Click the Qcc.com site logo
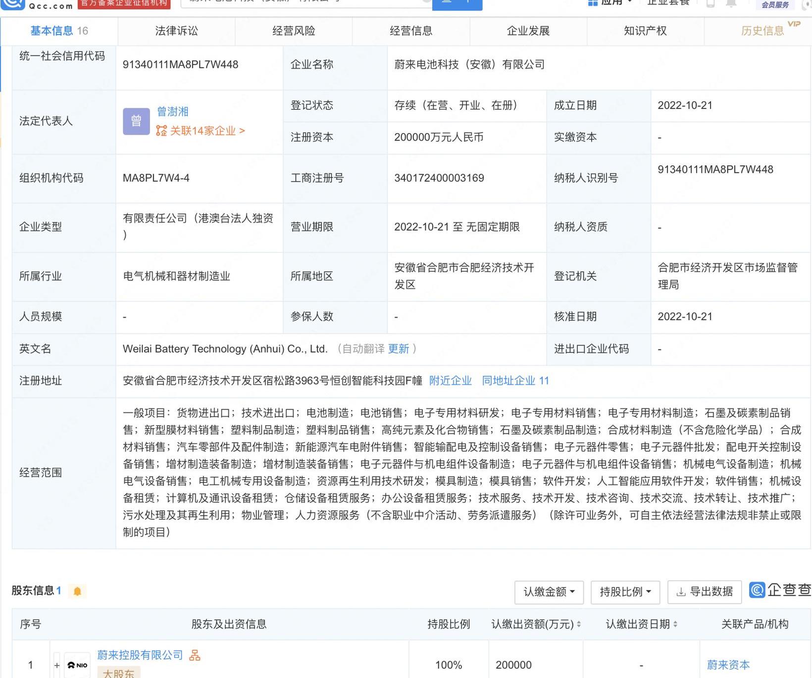The width and height of the screenshot is (812, 678). (38, 4)
